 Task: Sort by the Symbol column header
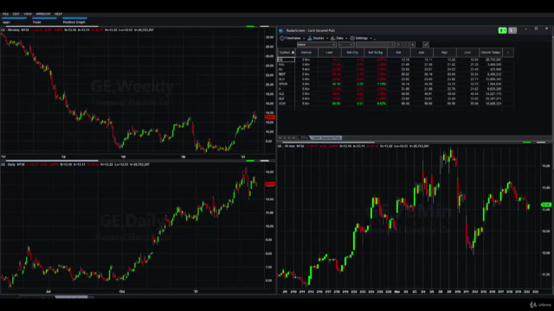click(287, 53)
